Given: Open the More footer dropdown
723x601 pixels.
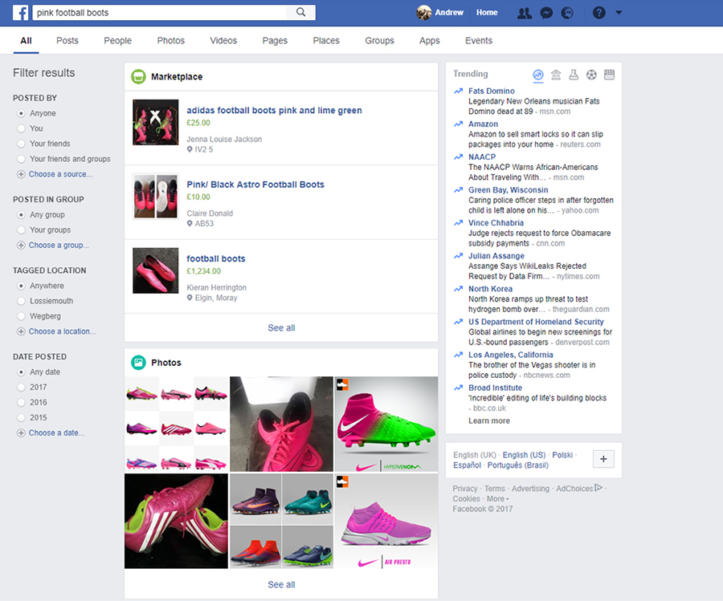Looking at the screenshot, I should pyautogui.click(x=498, y=499).
